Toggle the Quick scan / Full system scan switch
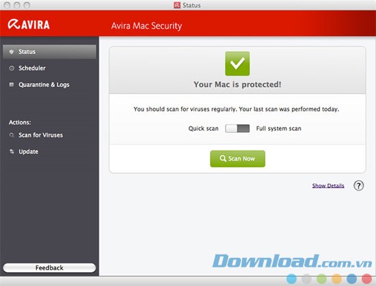The image size is (376, 286). (237, 129)
